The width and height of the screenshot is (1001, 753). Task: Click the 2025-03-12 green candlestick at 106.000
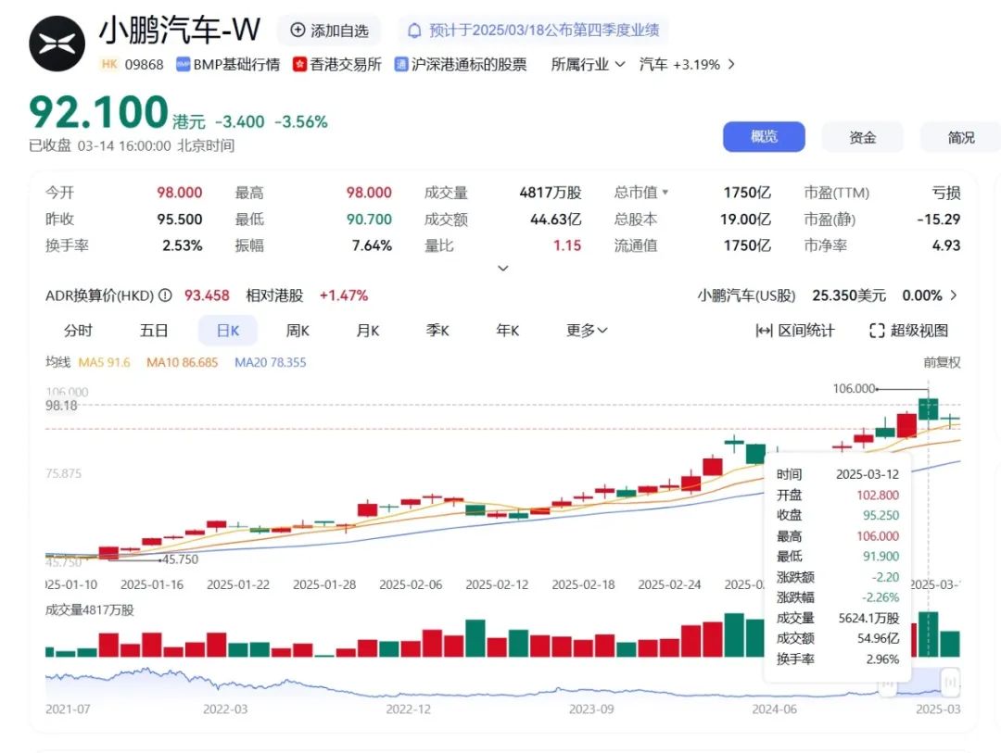pos(928,409)
